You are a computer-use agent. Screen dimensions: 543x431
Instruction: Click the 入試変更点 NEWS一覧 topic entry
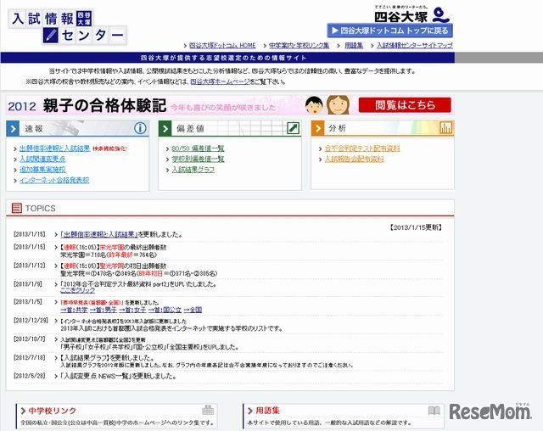(118, 376)
